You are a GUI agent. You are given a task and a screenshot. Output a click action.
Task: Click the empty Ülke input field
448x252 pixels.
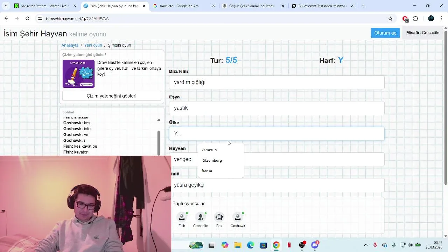coord(276,134)
